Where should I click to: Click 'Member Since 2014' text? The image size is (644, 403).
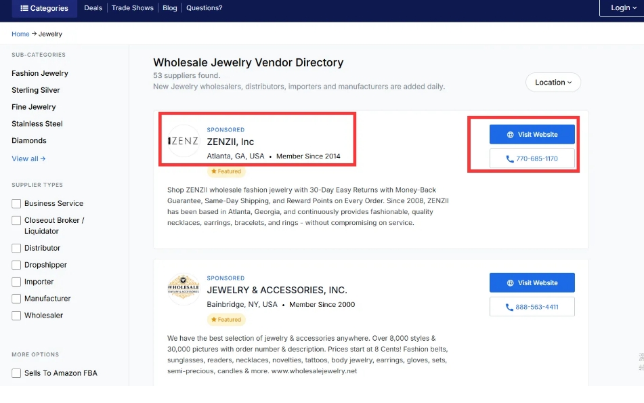308,156
